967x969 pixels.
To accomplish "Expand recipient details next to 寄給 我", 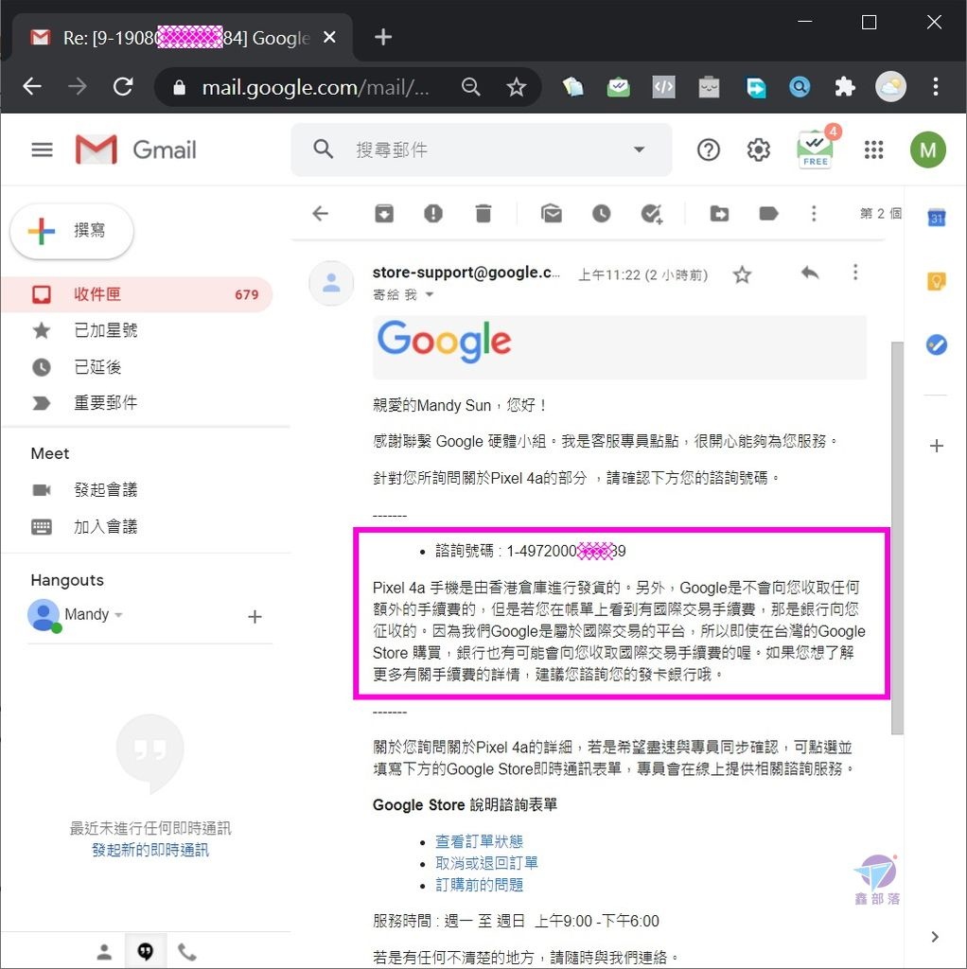I will click(x=430, y=295).
